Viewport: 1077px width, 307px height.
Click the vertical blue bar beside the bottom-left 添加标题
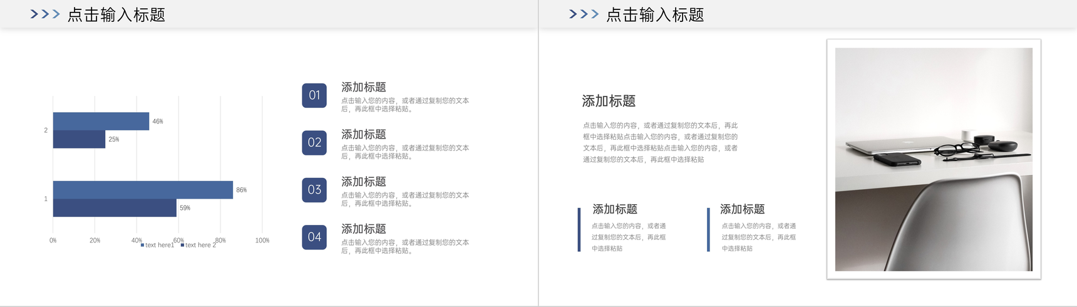579,229
